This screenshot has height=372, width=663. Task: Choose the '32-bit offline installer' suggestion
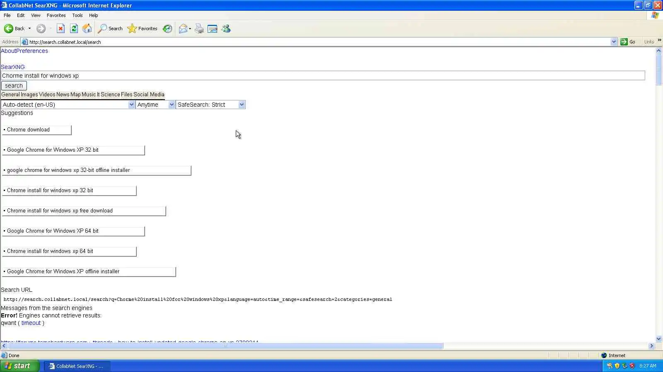pyautogui.click(x=97, y=170)
